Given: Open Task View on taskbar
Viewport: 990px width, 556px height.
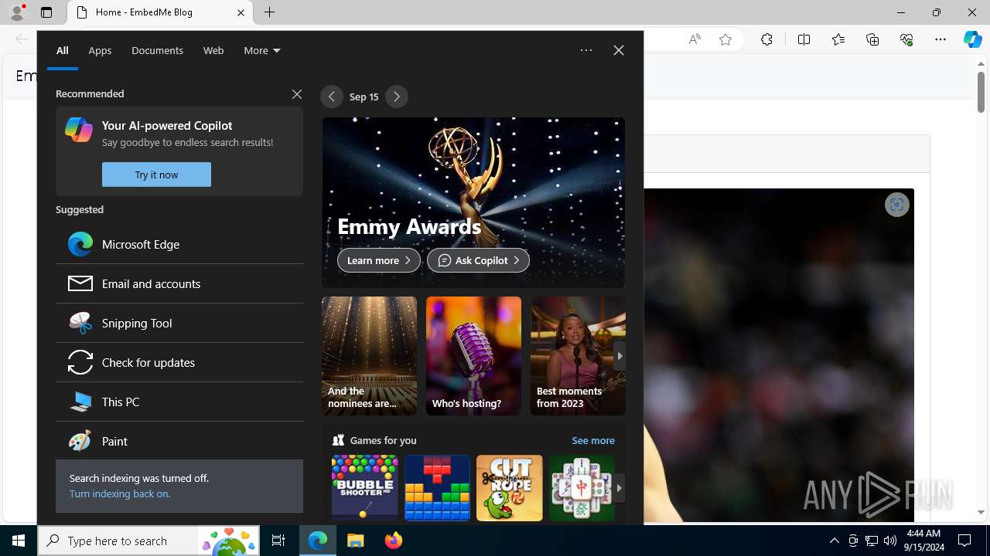Looking at the screenshot, I should [x=278, y=541].
